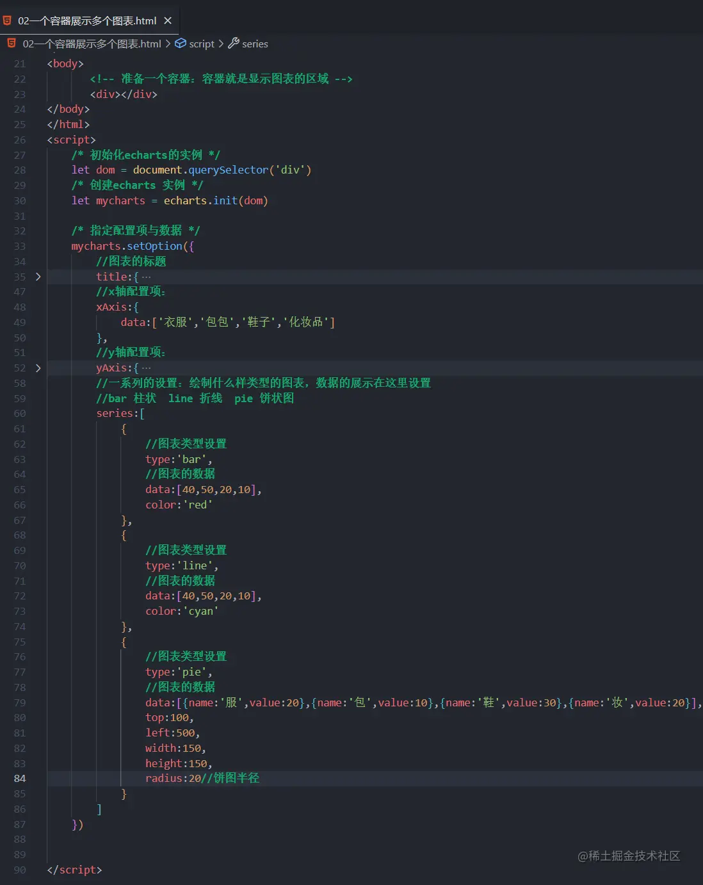Click color:'red' on line 66
Image resolution: width=703 pixels, height=885 pixels.
[x=179, y=505]
